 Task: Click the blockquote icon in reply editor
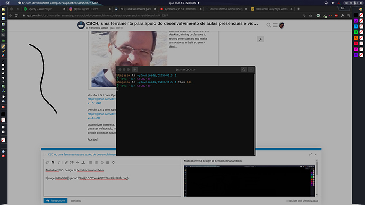(72, 162)
